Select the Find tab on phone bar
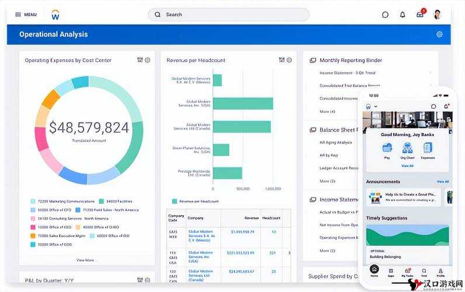The image size is (465, 292). [x=424, y=272]
